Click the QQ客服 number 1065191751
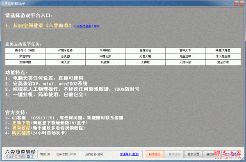This screenshot has width=246, height=162. pos(42,118)
